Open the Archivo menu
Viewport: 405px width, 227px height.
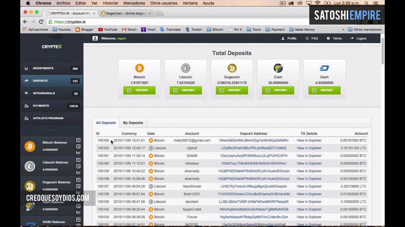63,3
